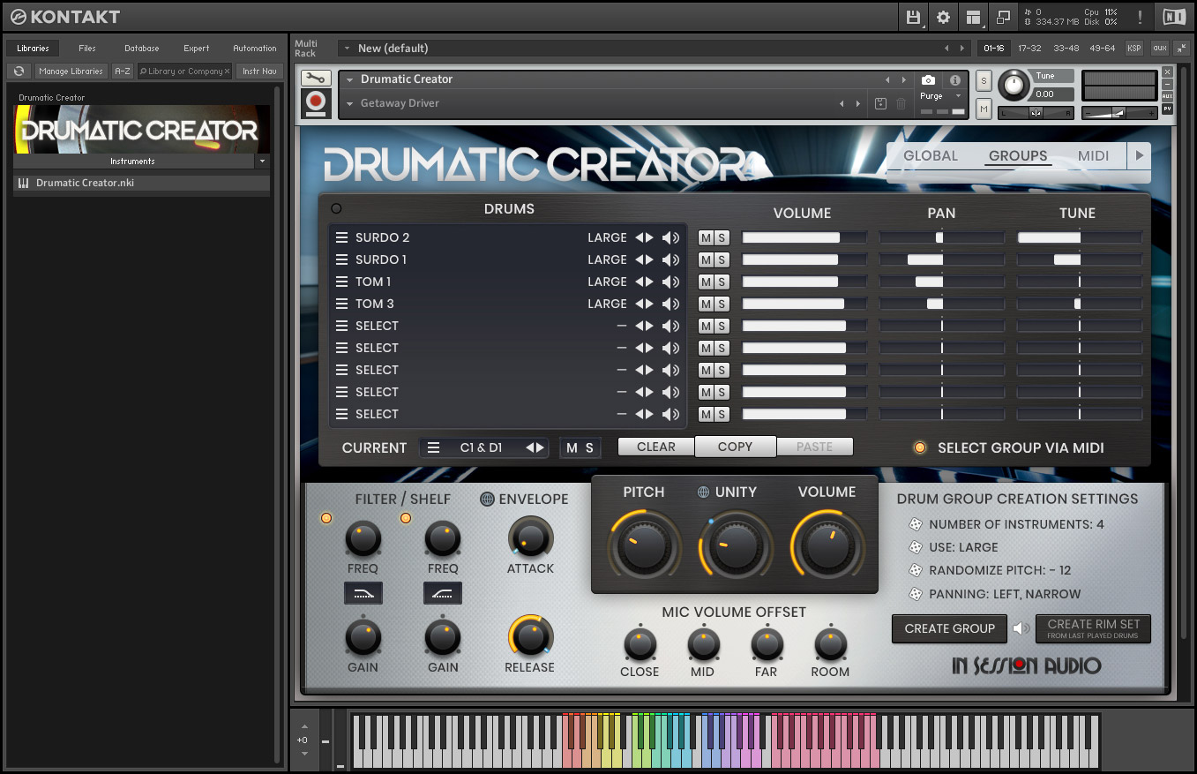Toggle instrument Mute M button in header
The height and width of the screenshot is (774, 1197).
click(984, 109)
